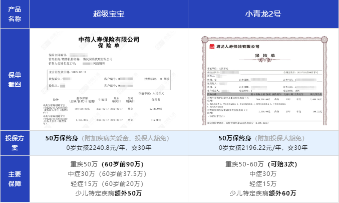
Task: Select the 小青龙2号 column header
Action: [x=263, y=14]
